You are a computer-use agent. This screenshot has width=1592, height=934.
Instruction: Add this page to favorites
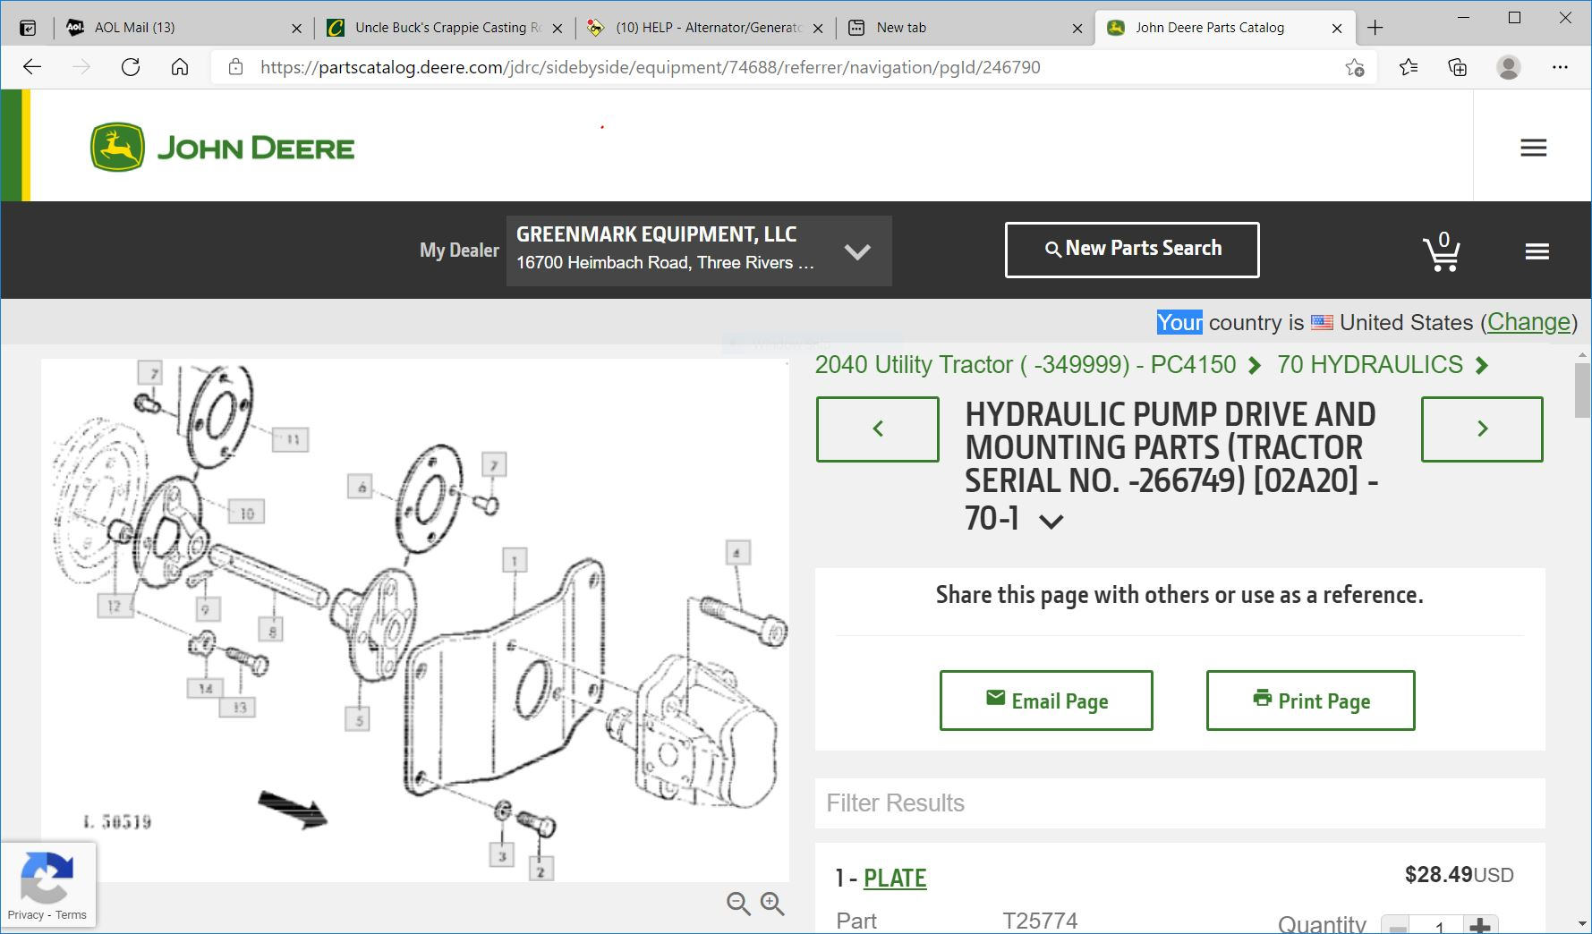tap(1355, 67)
